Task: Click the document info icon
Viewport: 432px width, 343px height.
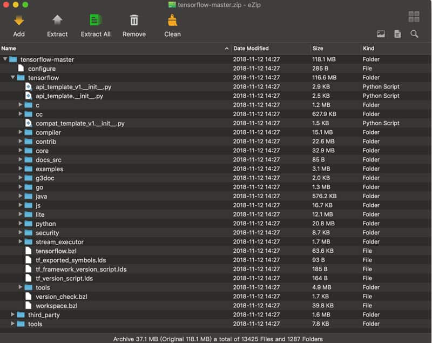Action: [397, 34]
